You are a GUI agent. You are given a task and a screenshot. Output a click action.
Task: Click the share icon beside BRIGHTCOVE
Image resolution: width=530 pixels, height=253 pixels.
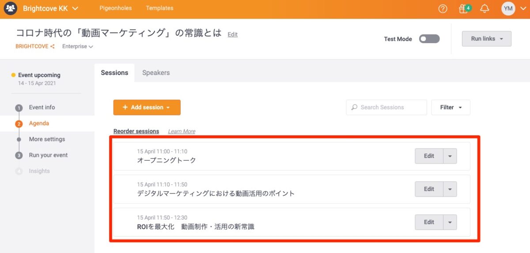coord(53,46)
